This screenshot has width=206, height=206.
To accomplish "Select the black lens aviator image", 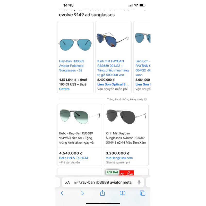I will coord(126,117).
